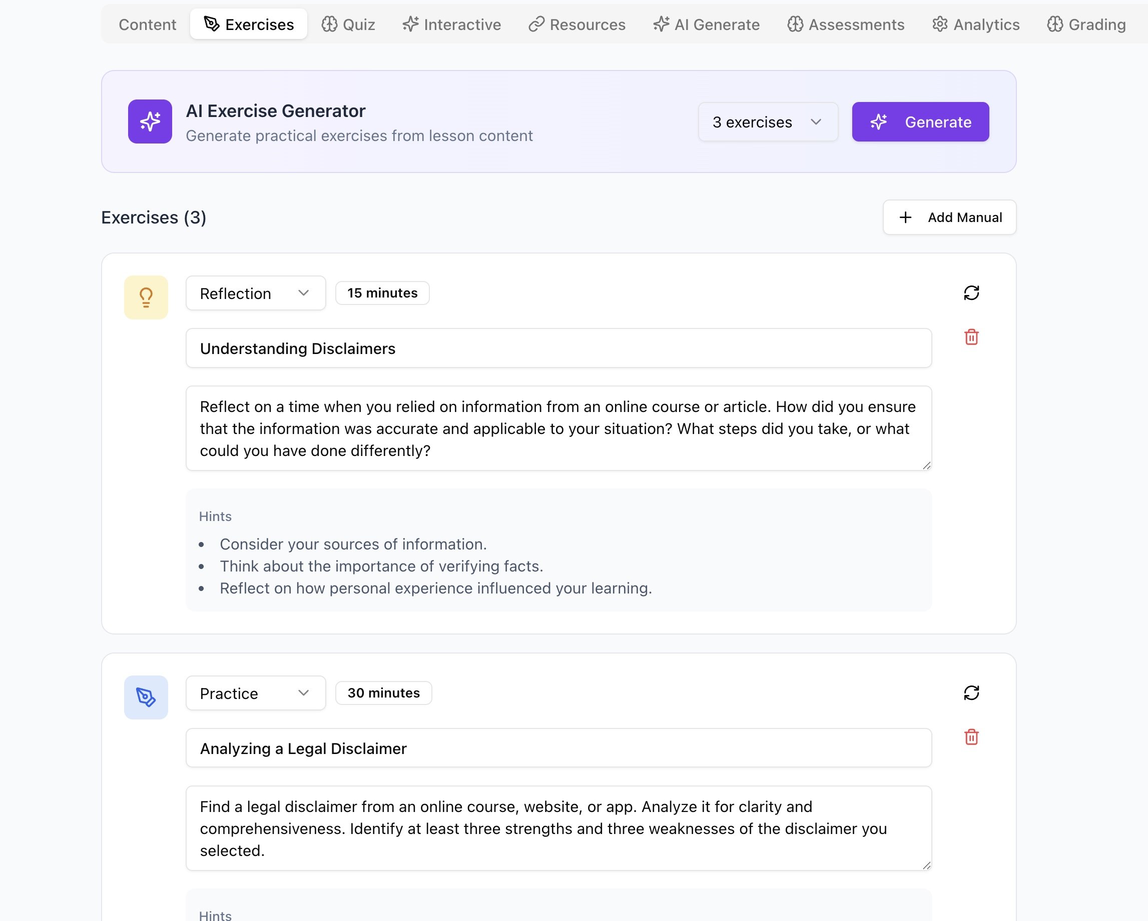This screenshot has width=1148, height=921.
Task: Click the Reflect on a time description textarea
Action: point(558,428)
